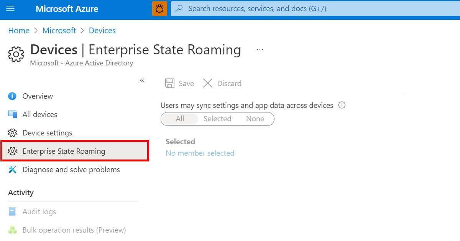Open the No member selected link

200,153
